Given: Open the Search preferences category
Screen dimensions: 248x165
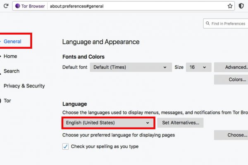Looking at the screenshot, I should (12, 71).
